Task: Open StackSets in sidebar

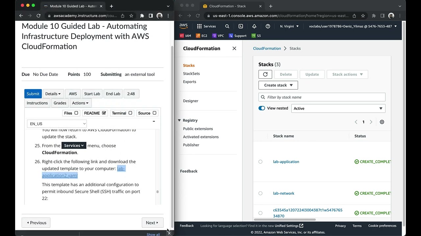Action: (x=191, y=74)
